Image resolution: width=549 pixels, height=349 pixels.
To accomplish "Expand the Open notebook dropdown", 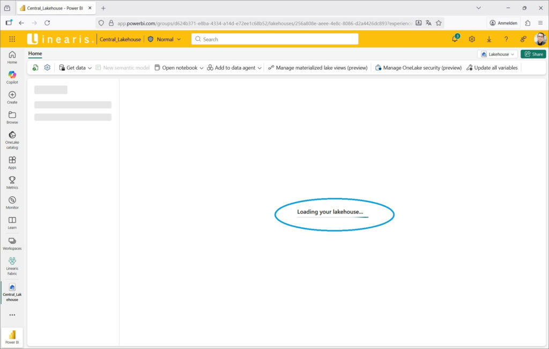I will [x=179, y=68].
